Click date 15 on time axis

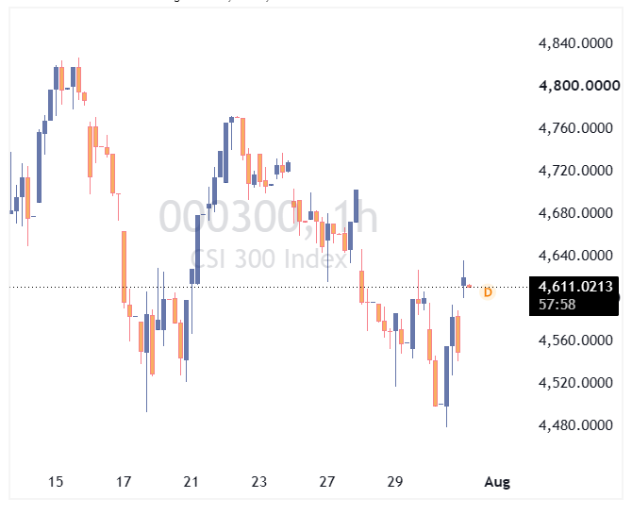click(x=56, y=482)
